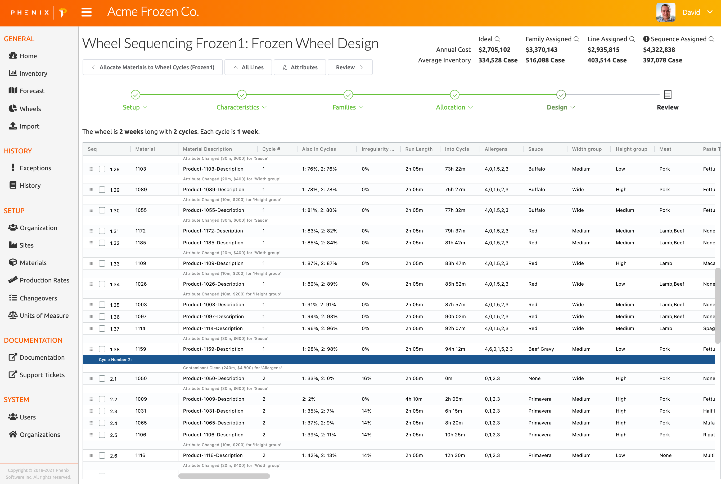Expand the Allocation step chevron
Viewport: 721px width, 484px height.
(470, 107)
